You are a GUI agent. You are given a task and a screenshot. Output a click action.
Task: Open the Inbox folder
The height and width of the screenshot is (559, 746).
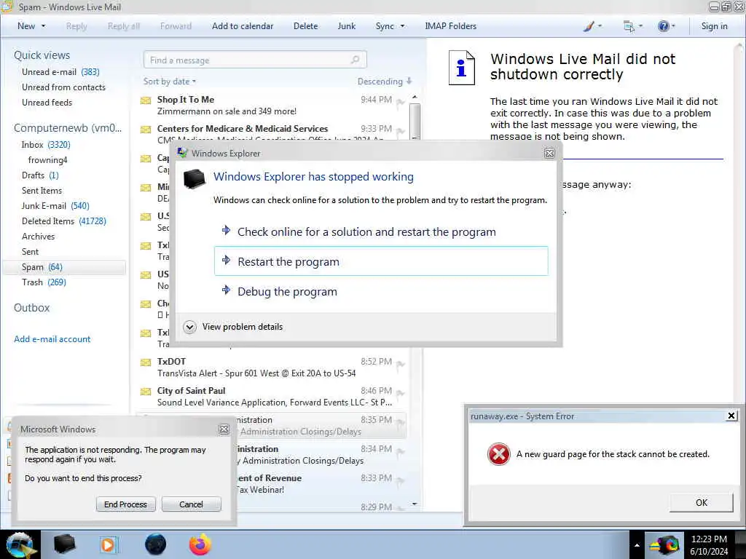tap(46, 145)
